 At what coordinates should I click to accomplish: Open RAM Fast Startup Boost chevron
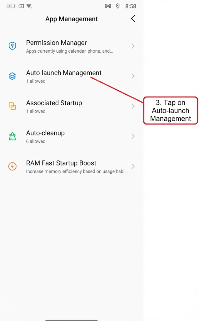pyautogui.click(x=133, y=166)
